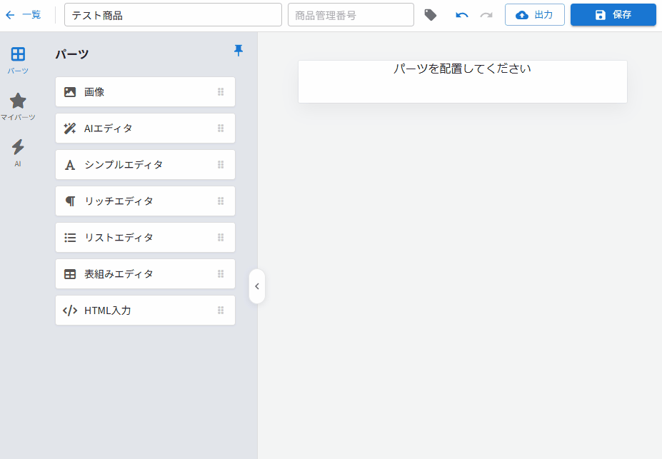Select the HTML入力 code icon

pos(69,310)
